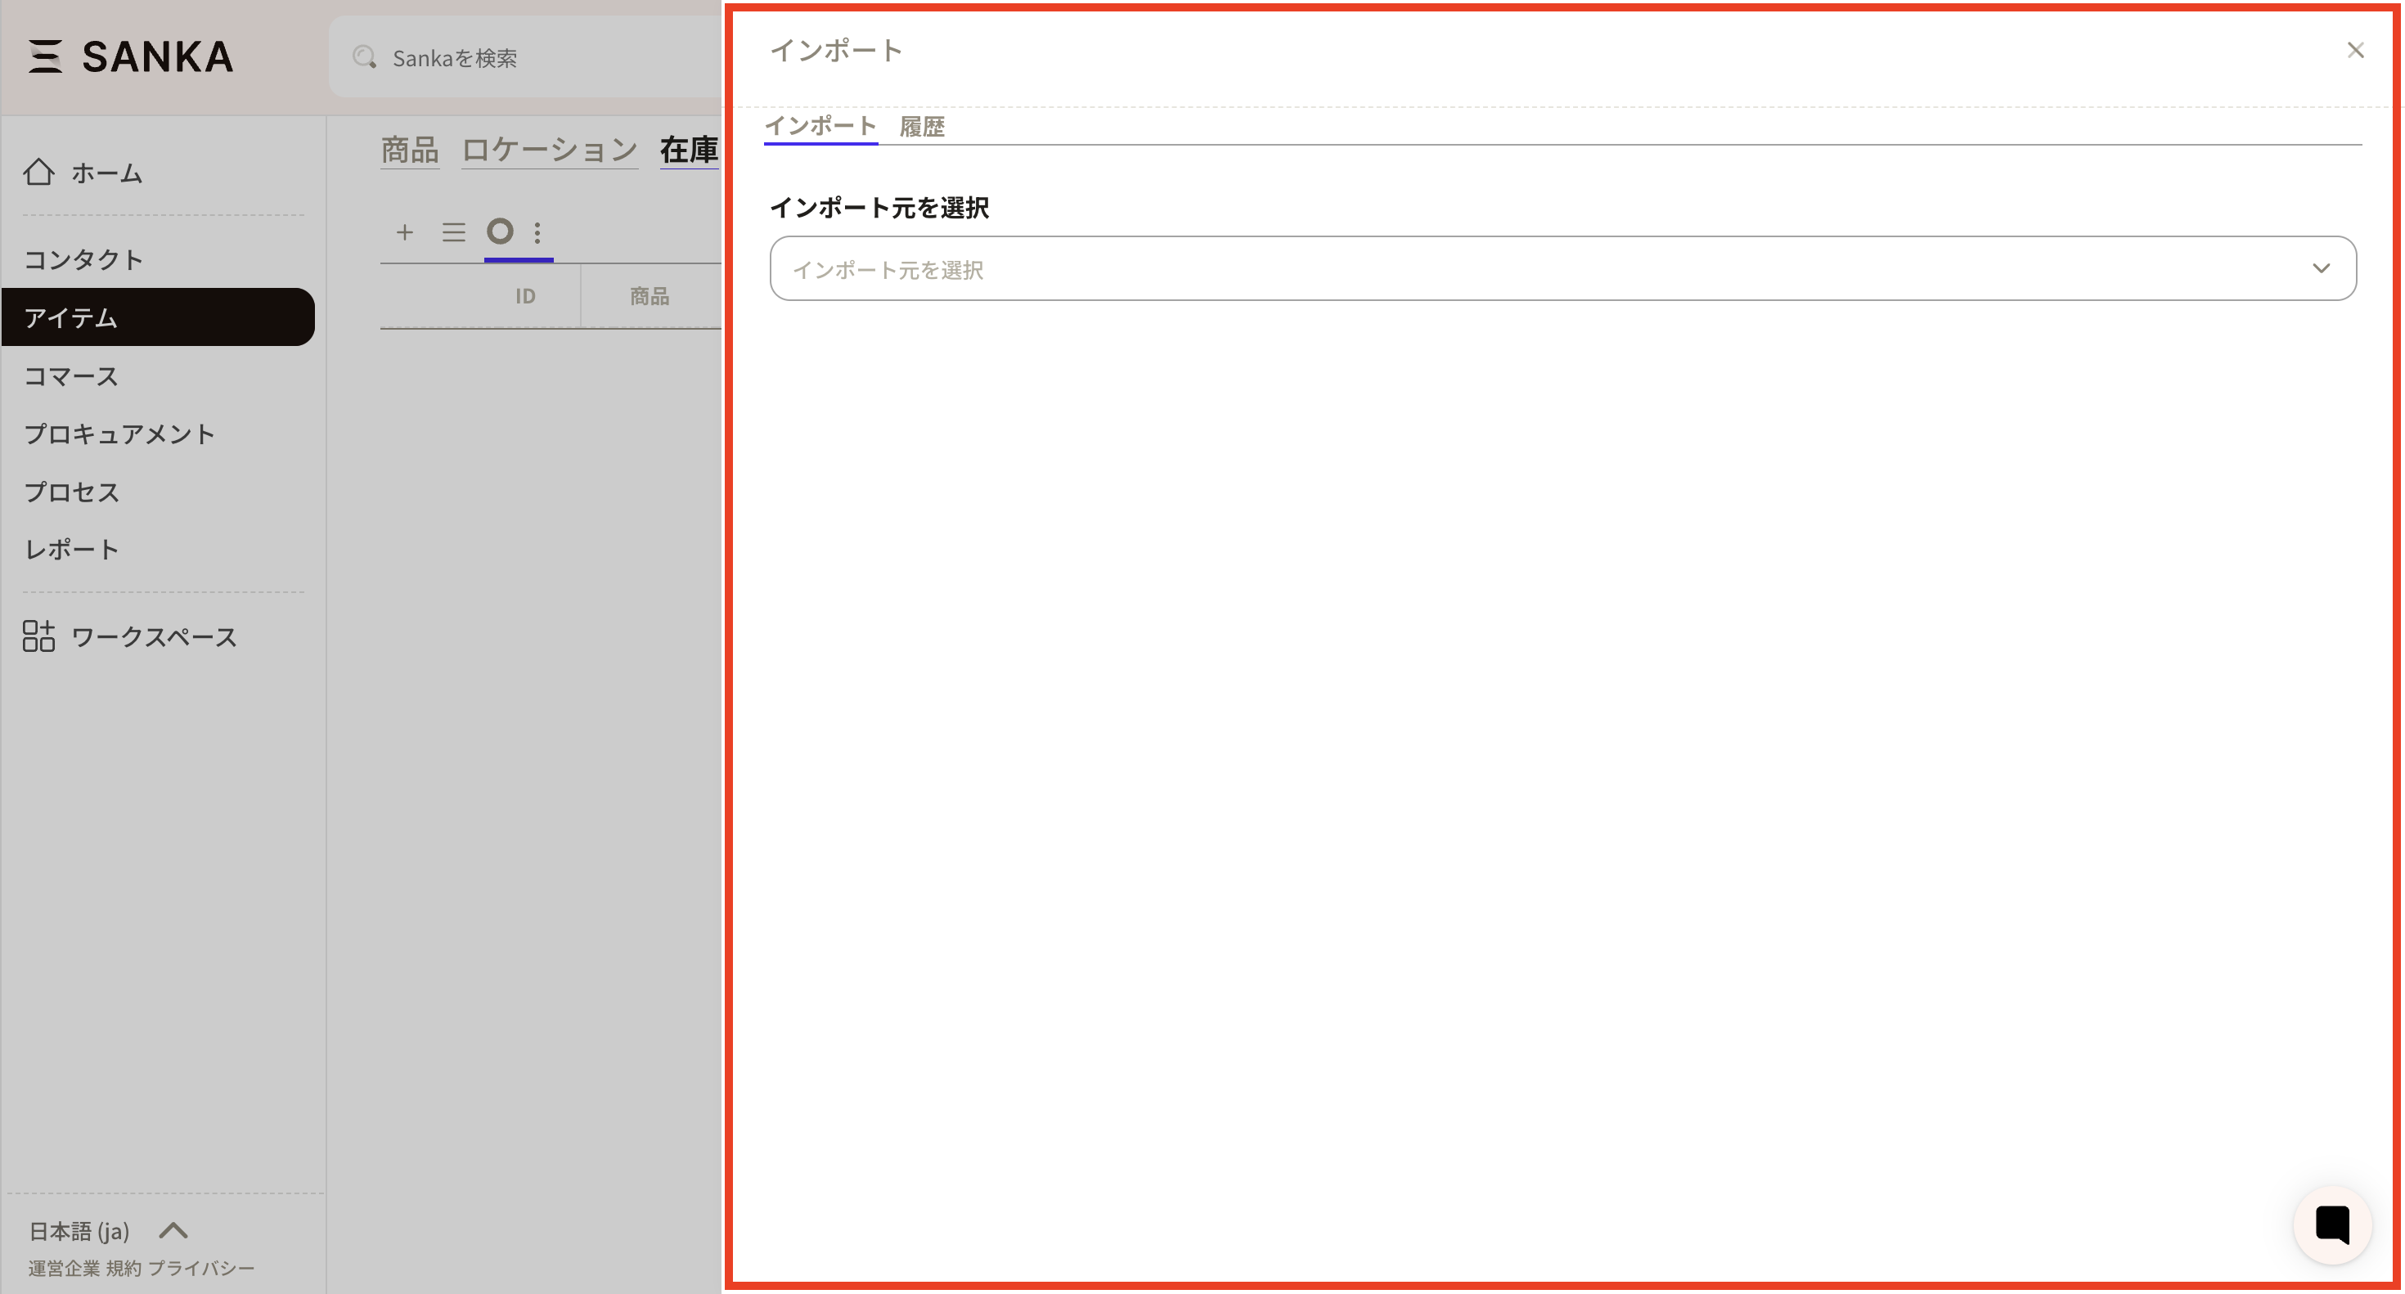Viewport: 2405px width, 1294px height.
Task: Click the dropdown chevron arrow
Action: click(x=2321, y=269)
